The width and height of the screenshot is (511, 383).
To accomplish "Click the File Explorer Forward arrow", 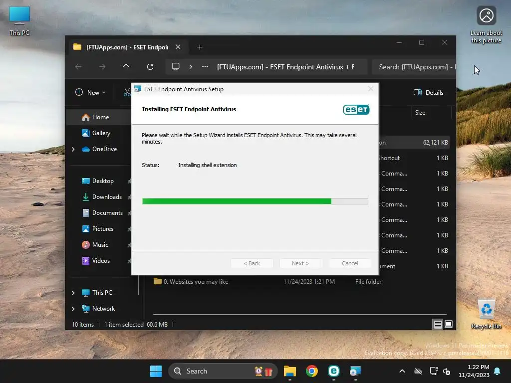I will (x=102, y=67).
